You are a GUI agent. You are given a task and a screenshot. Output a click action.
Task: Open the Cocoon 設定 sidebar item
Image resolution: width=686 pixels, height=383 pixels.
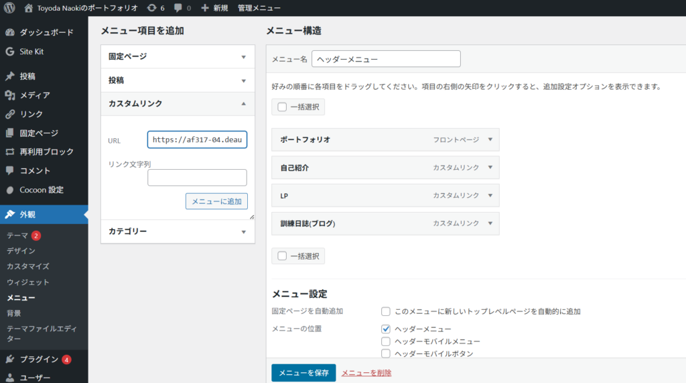click(x=41, y=190)
